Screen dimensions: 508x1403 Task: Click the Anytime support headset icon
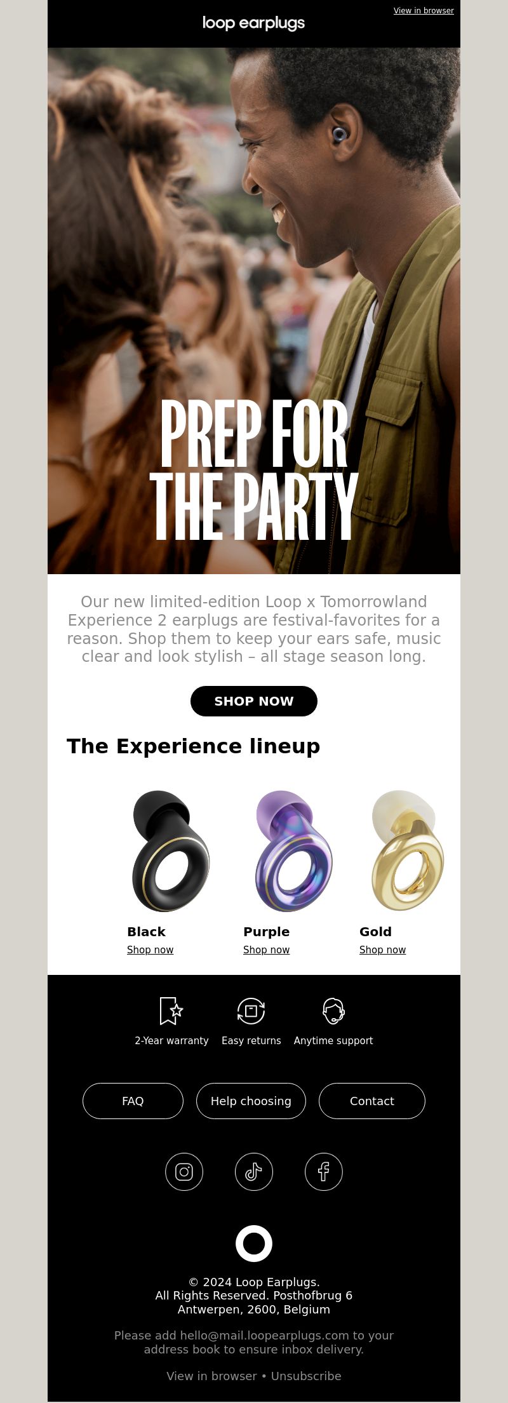333,1010
